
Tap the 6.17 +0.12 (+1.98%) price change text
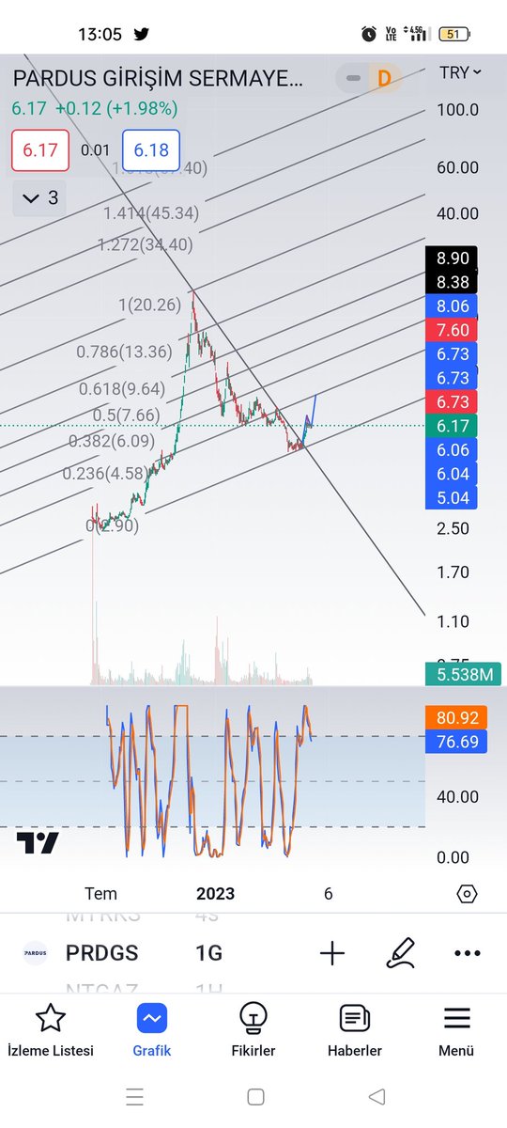point(95,109)
